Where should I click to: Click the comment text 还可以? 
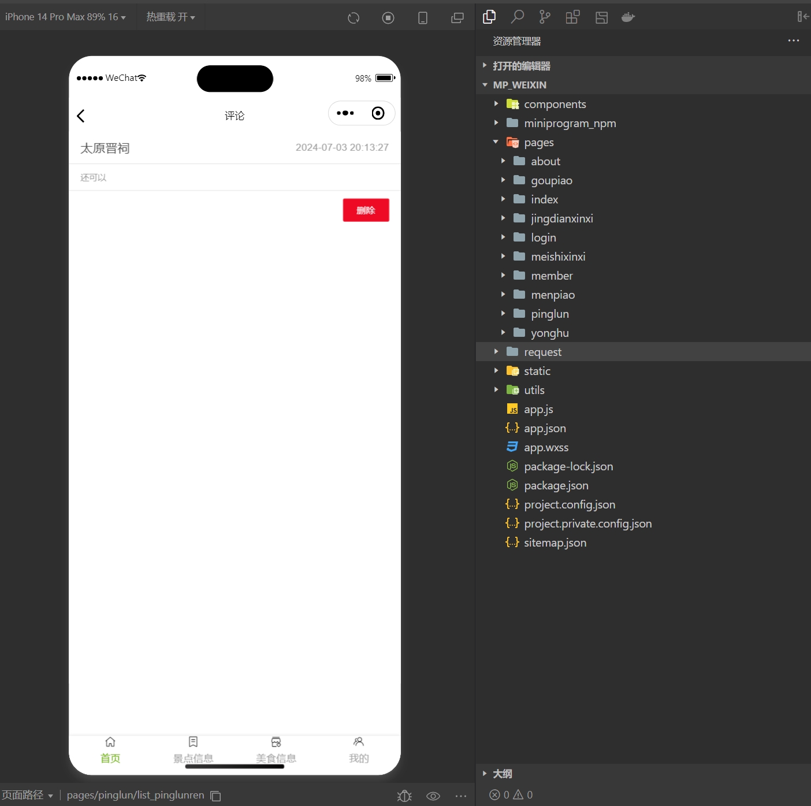[x=93, y=177]
